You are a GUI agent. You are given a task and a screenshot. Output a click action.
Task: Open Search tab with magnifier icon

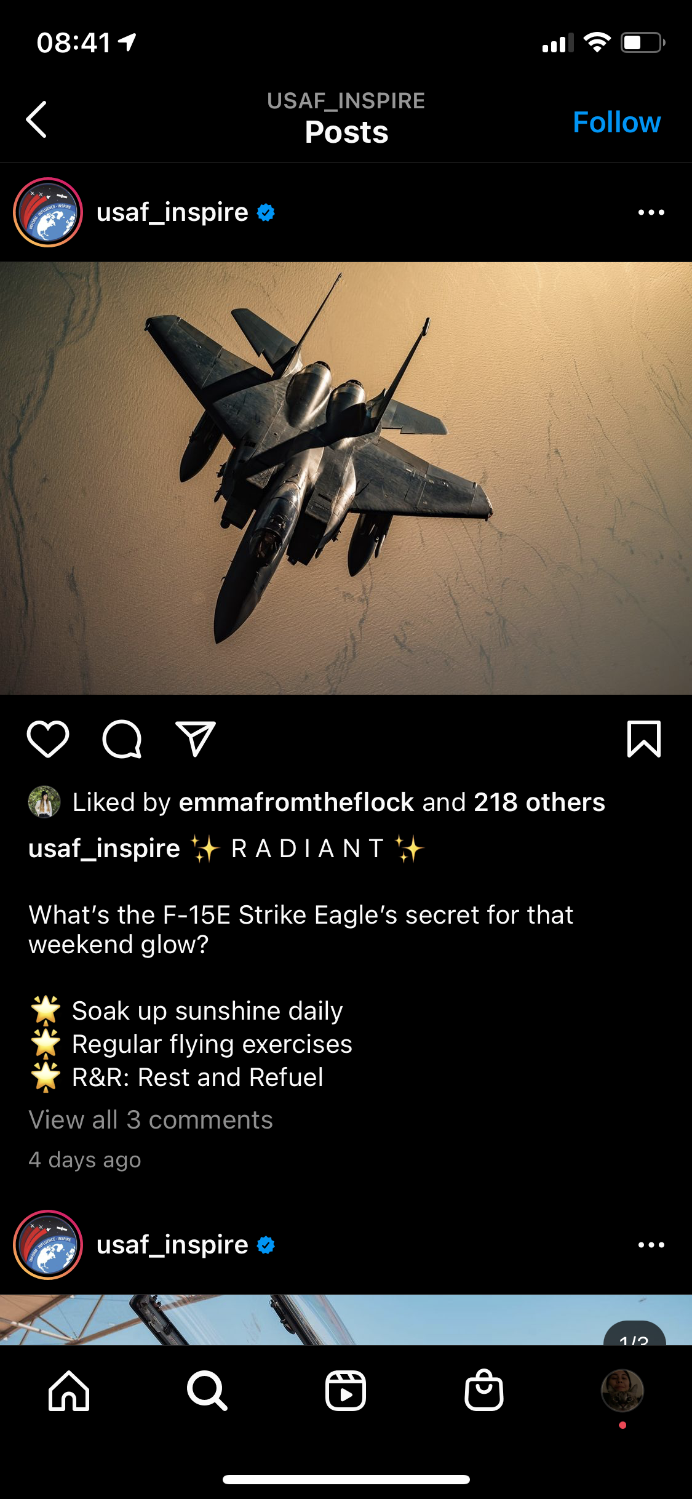coord(207,1390)
